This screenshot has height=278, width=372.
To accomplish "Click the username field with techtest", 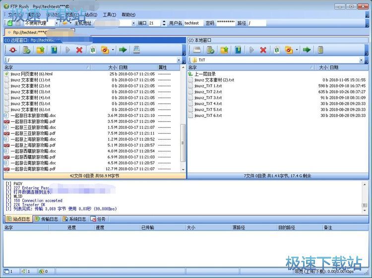I will [x=193, y=23].
